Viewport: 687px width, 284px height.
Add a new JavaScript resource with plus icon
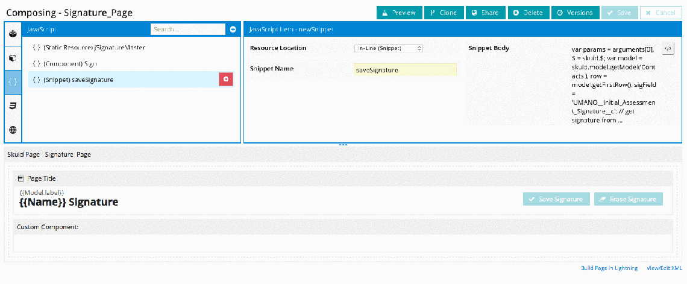click(233, 29)
